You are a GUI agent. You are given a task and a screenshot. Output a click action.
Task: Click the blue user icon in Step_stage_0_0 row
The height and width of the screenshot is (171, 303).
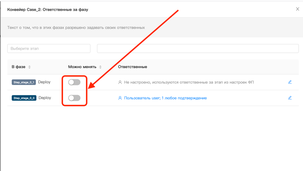point(120,98)
